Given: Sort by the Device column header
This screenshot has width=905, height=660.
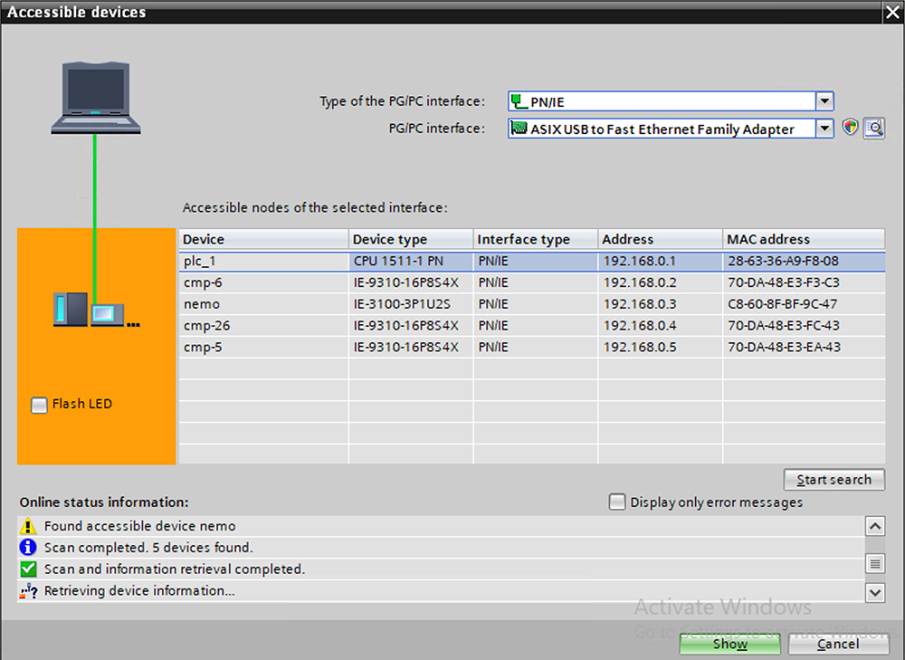Looking at the screenshot, I should (263, 239).
